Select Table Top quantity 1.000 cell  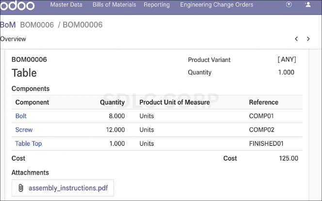point(117,143)
